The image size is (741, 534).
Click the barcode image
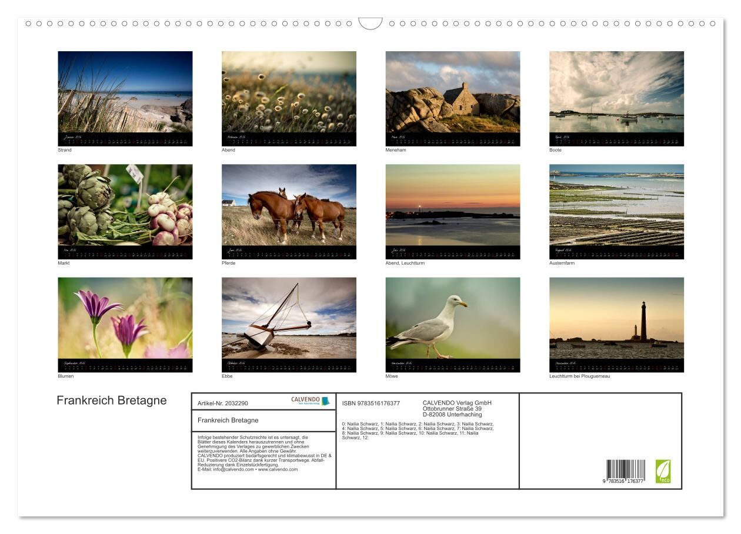click(625, 472)
